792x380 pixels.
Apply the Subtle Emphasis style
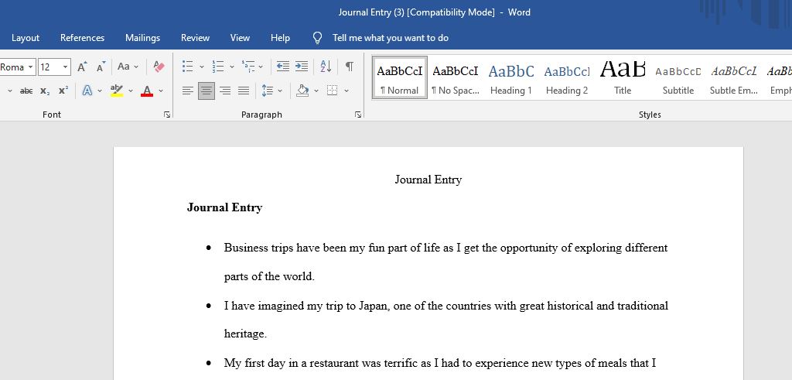coord(734,78)
